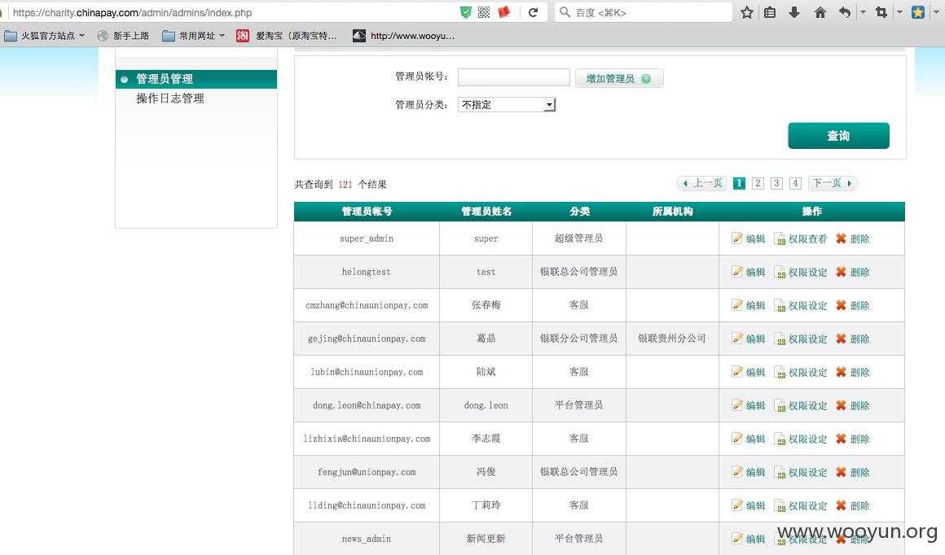
Task: Delete the helongtest account
Action: 852,272
